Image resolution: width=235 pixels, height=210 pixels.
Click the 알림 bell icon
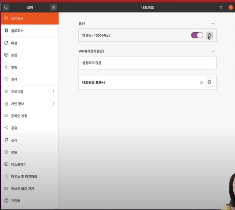(x=6, y=67)
